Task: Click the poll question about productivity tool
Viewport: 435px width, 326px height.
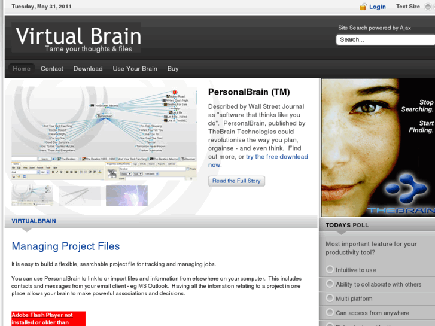Action: pos(371,248)
